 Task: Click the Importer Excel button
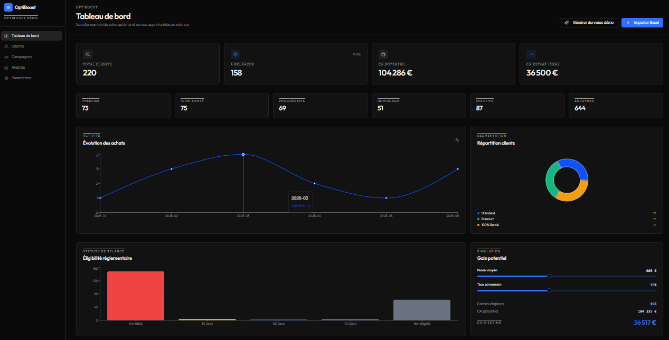point(642,23)
